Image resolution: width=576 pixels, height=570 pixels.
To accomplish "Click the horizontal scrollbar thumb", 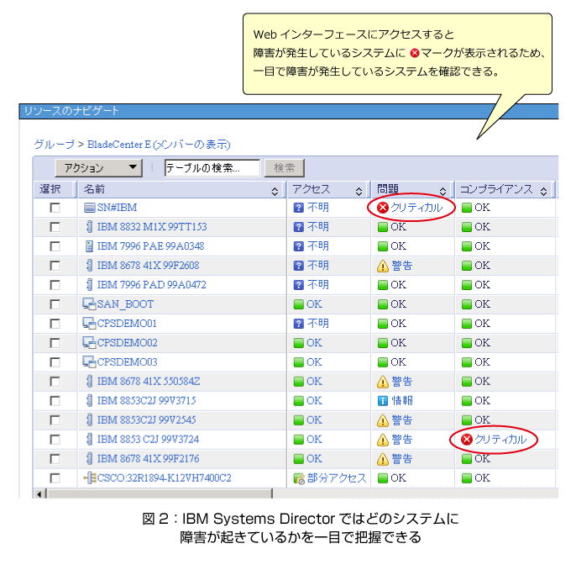I will tap(160, 493).
